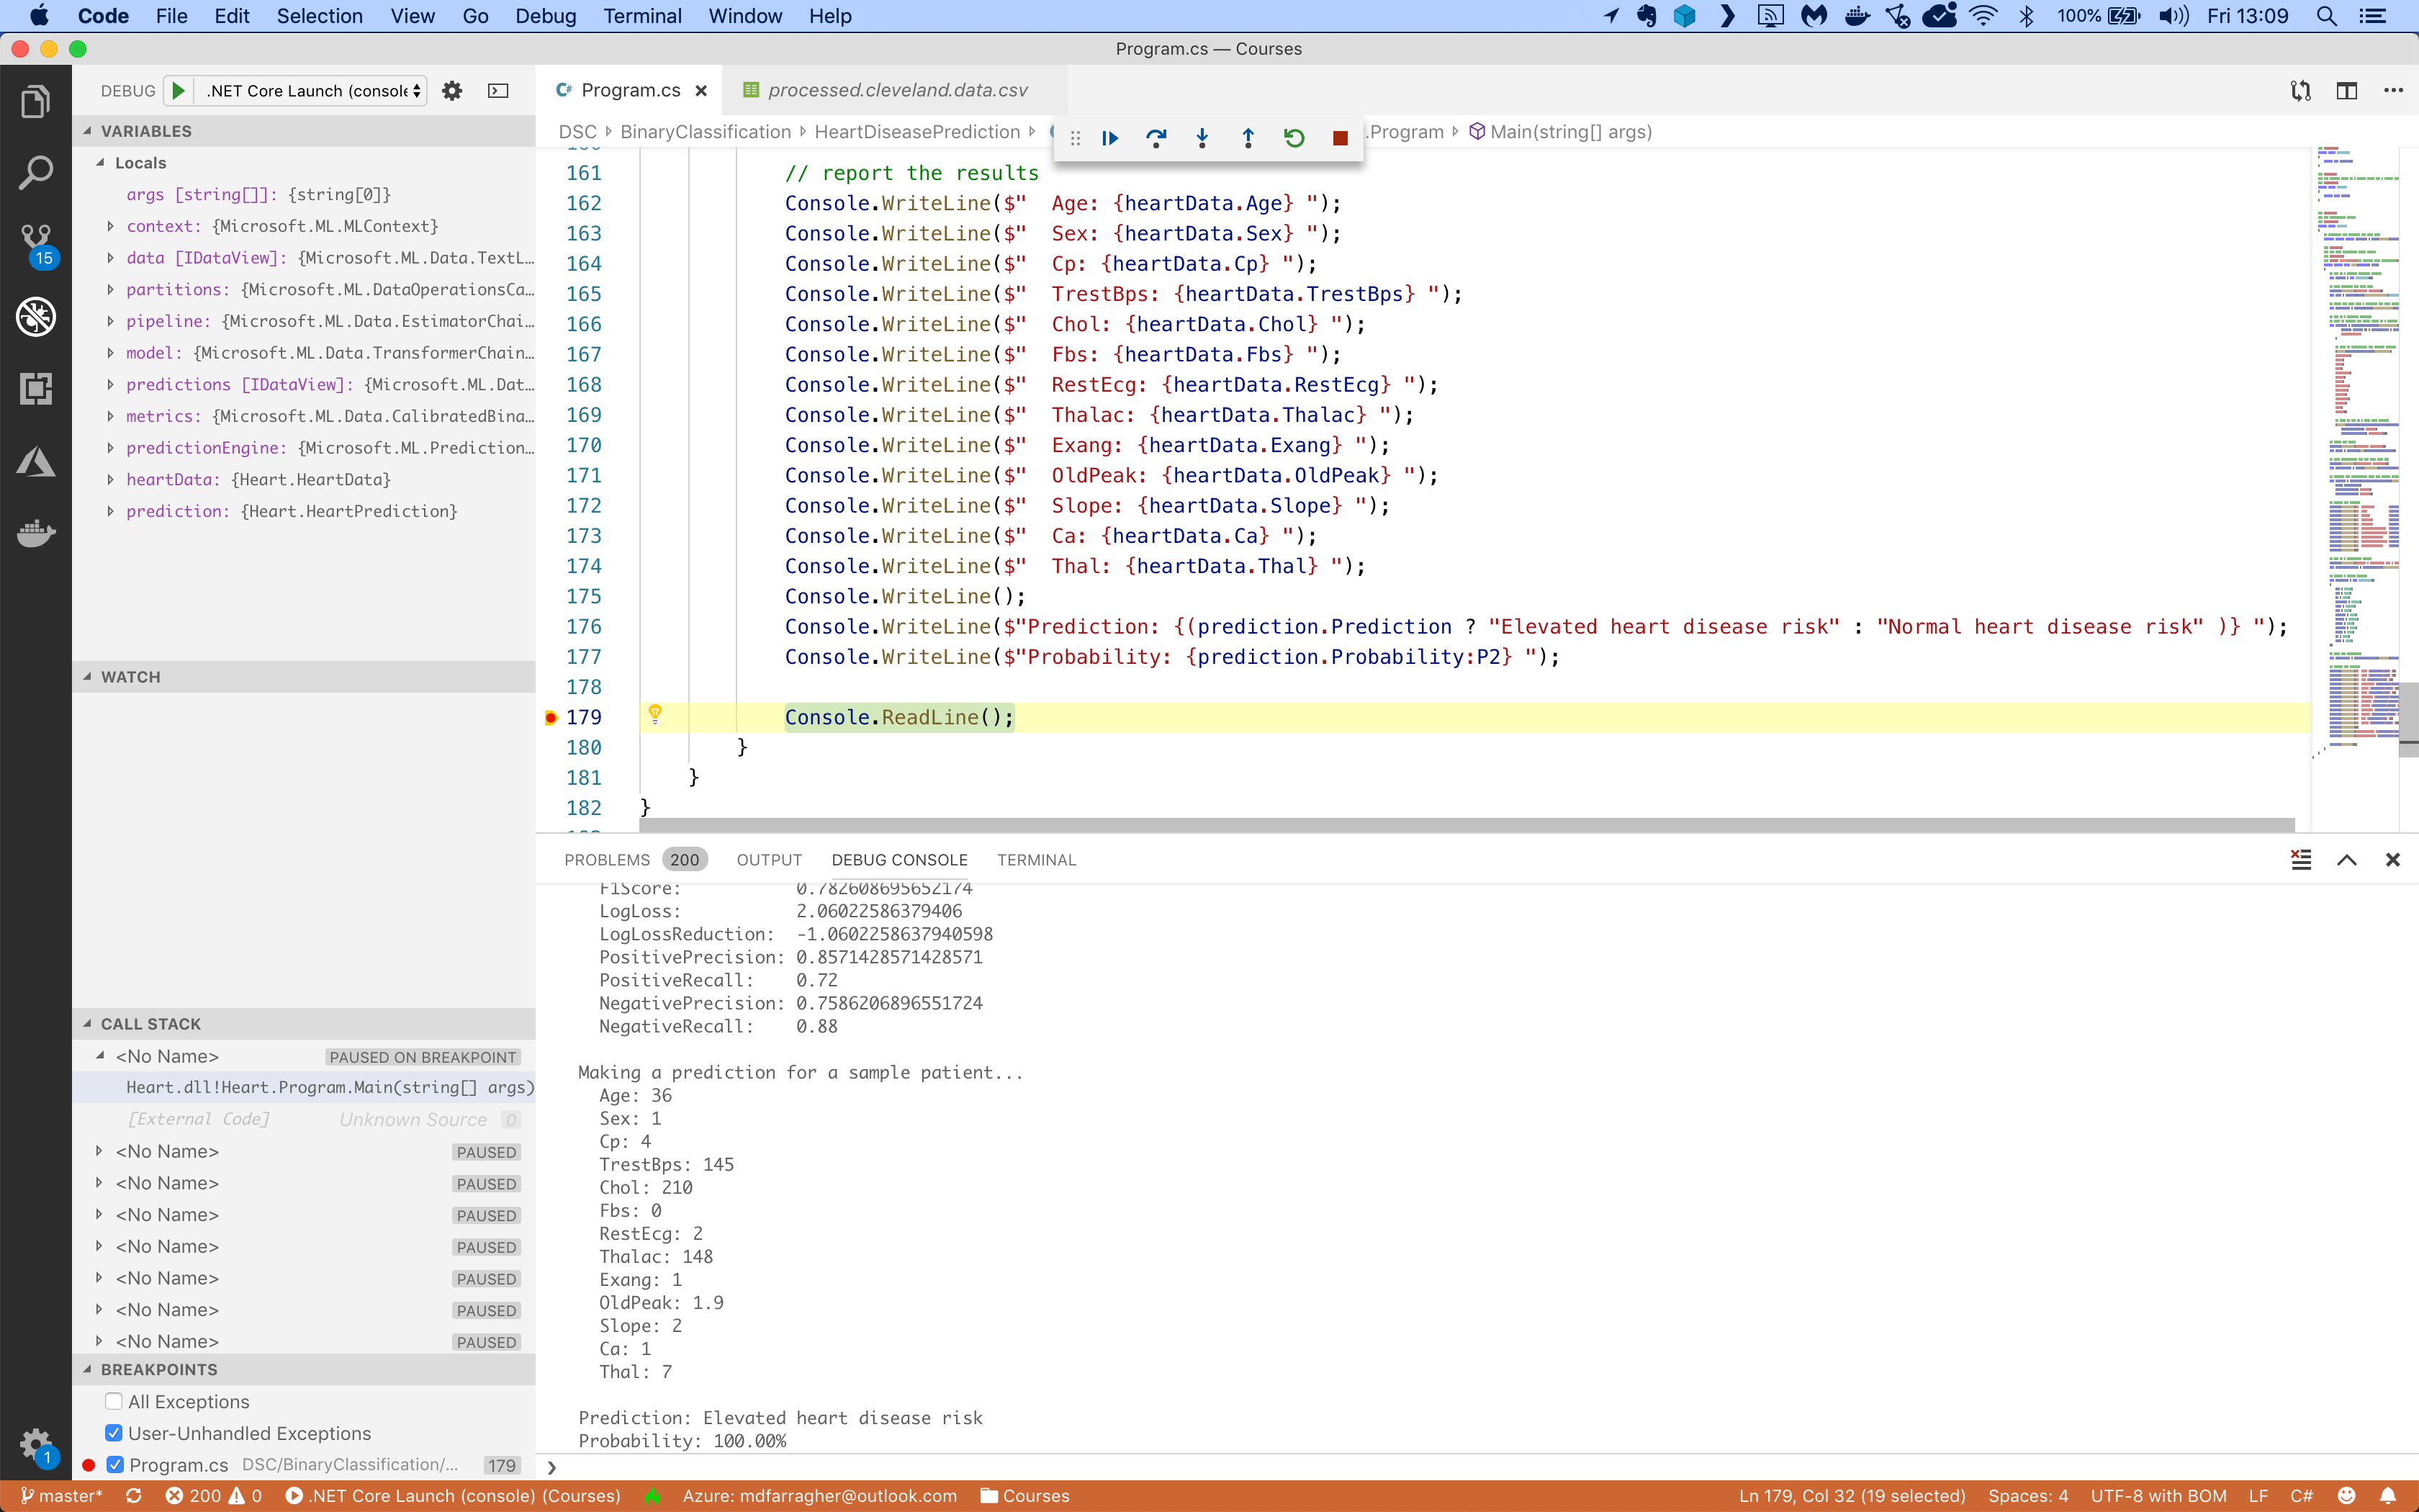Screen dimensions: 2419x1512
Task: Open the .NET Core Launch configuration dropdown
Action: pos(311,90)
